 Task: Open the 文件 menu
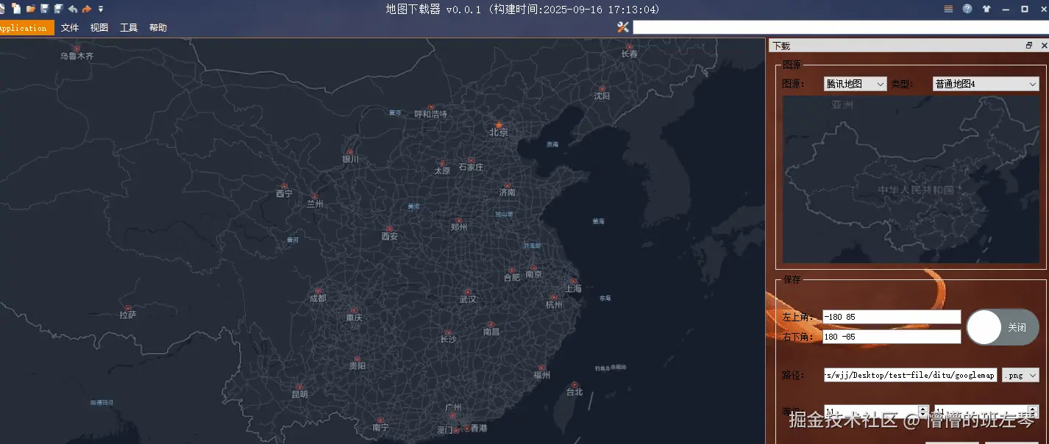click(69, 26)
